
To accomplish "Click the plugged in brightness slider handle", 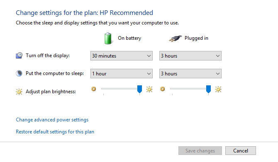I will 208,89.
